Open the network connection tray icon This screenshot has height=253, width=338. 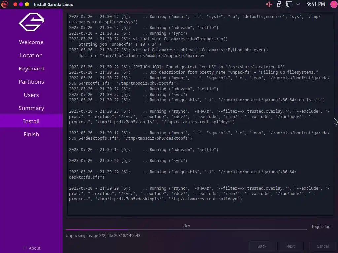289,4
